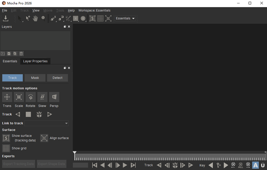267x170 pixels.
Task: Toggle the Autokey A button
Action: pyautogui.click(x=255, y=165)
